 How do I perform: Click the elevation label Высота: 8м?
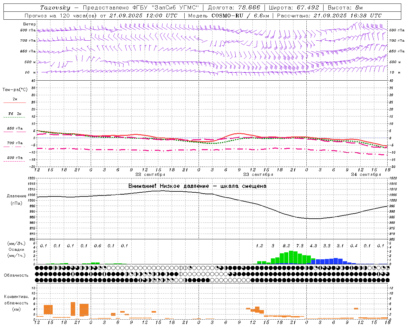click(345, 8)
